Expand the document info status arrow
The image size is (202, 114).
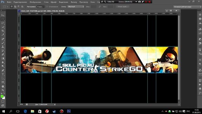[x=55, y=104]
